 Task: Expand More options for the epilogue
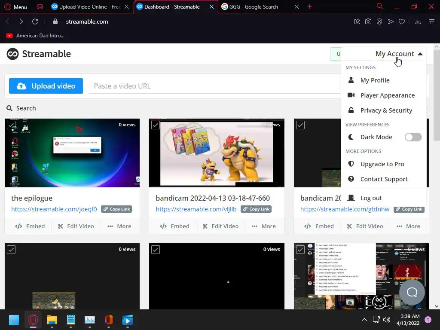click(119, 226)
